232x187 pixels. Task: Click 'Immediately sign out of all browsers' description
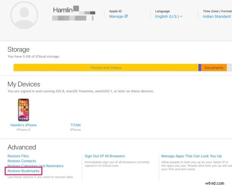pyautogui.click(x=117, y=164)
